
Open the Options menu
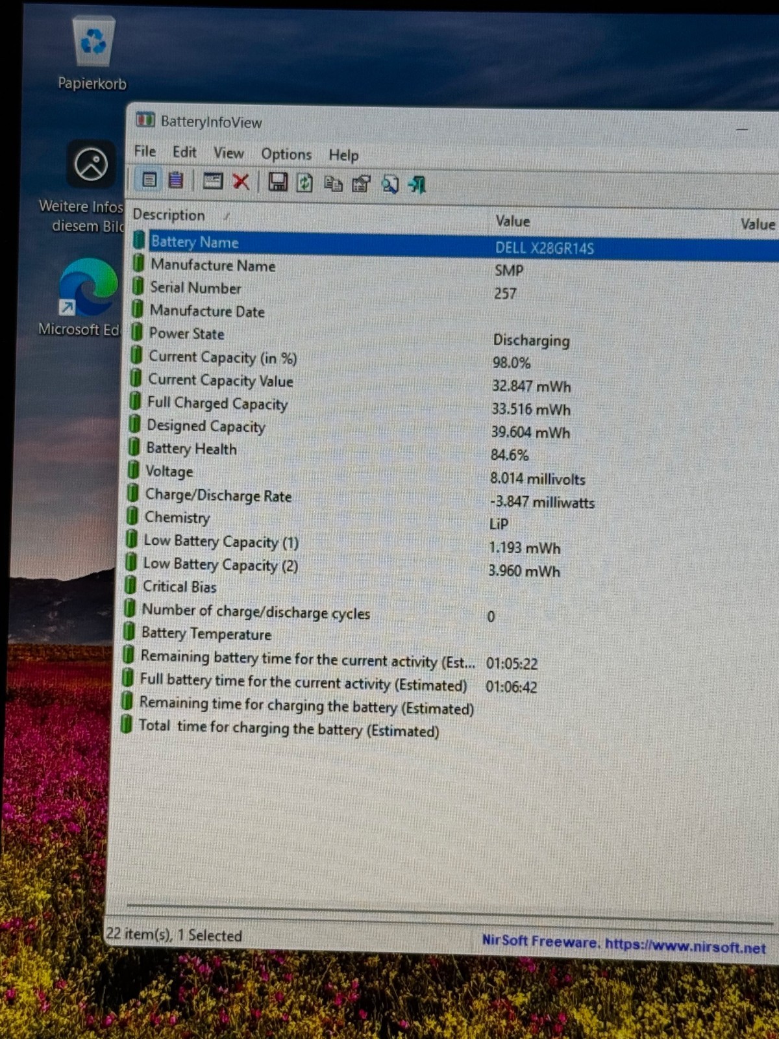(286, 155)
